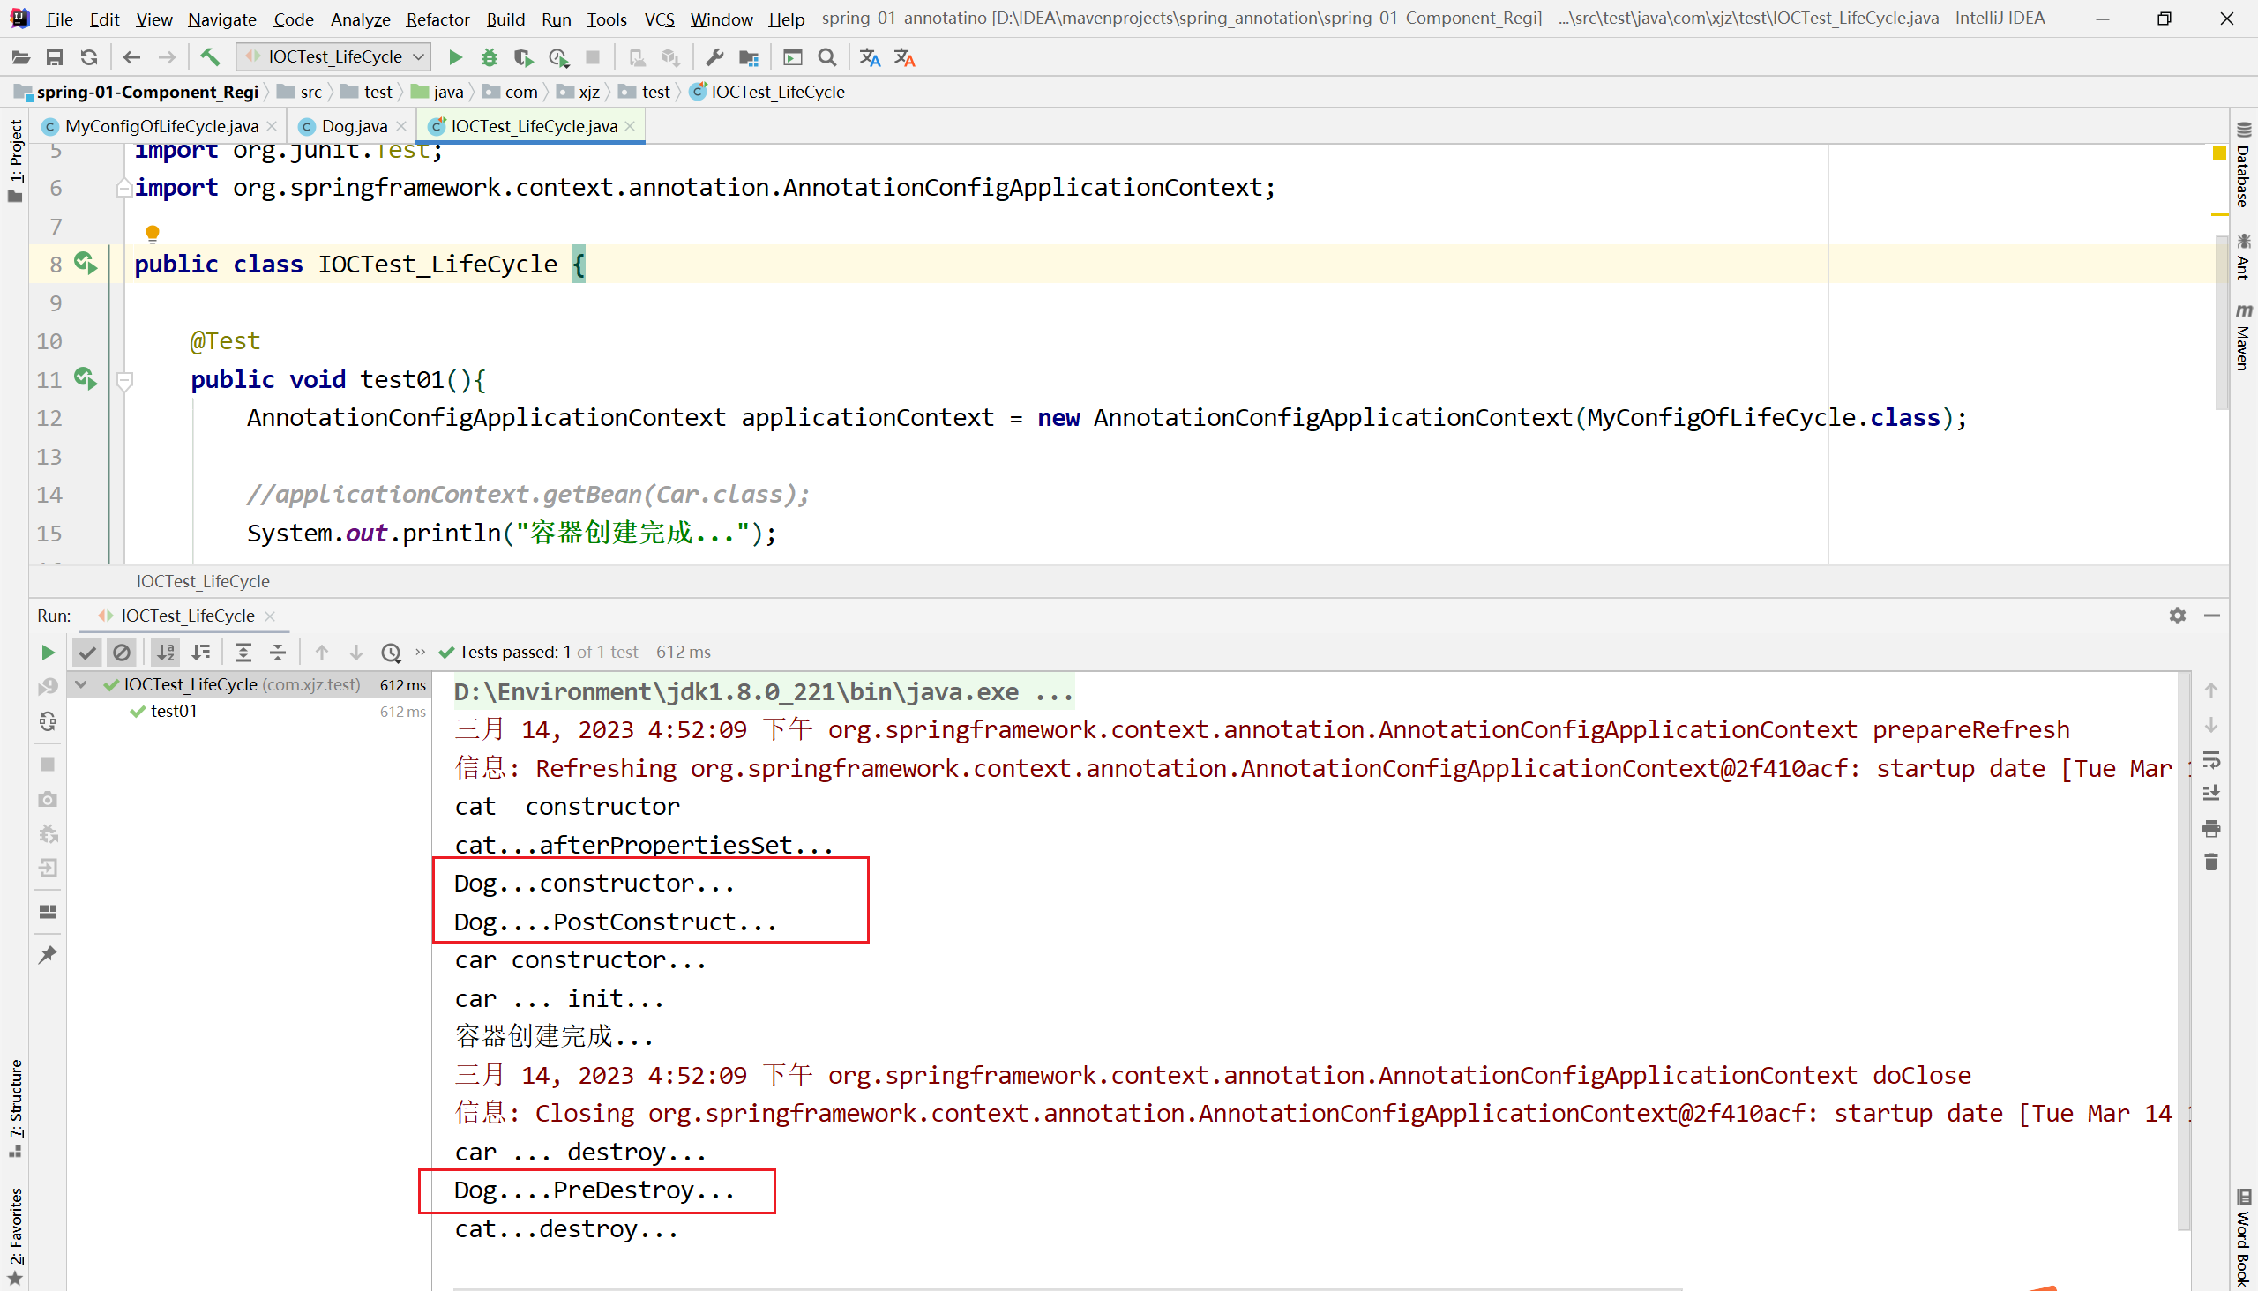Print console output with the printer icon
The width and height of the screenshot is (2258, 1291).
(x=2211, y=828)
